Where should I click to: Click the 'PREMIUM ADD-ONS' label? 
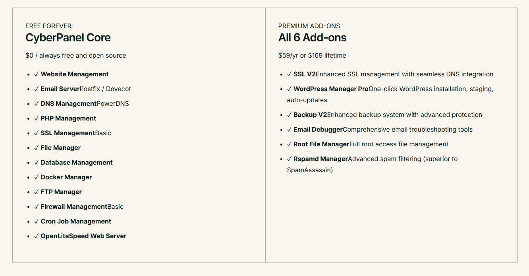309,26
